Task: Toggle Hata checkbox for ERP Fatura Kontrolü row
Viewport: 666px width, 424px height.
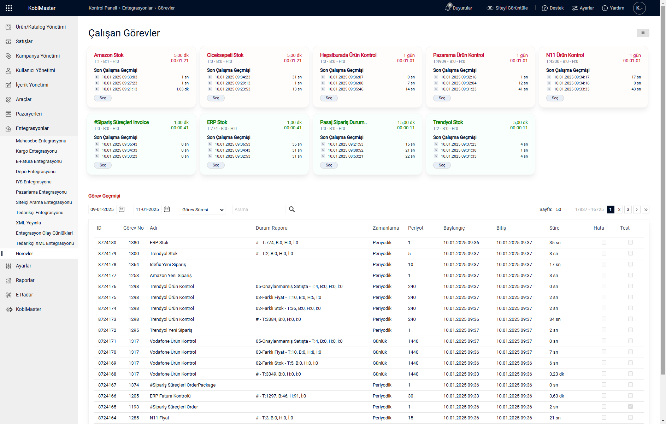Action: (x=604, y=396)
